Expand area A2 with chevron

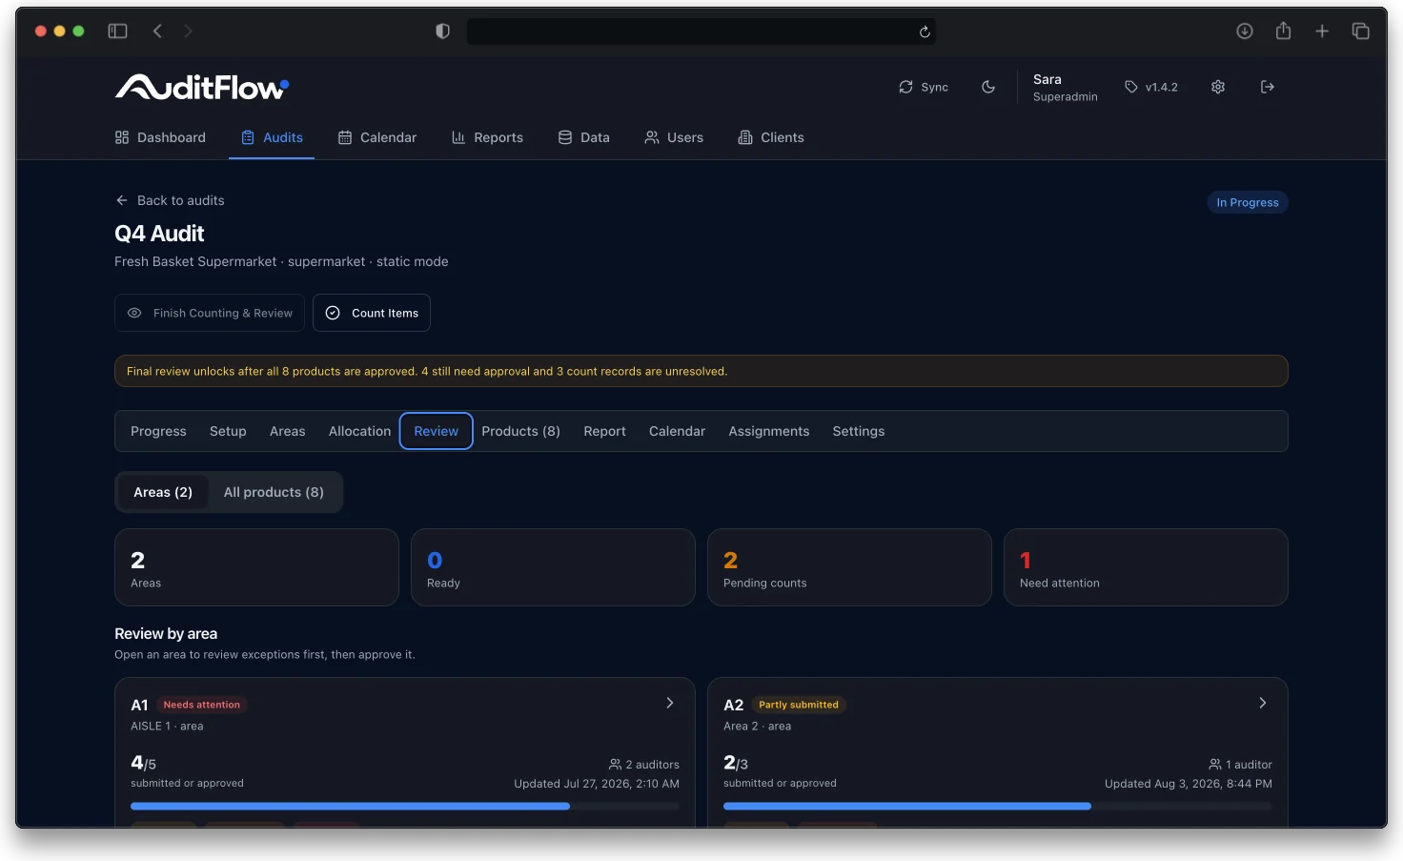coord(1263,703)
